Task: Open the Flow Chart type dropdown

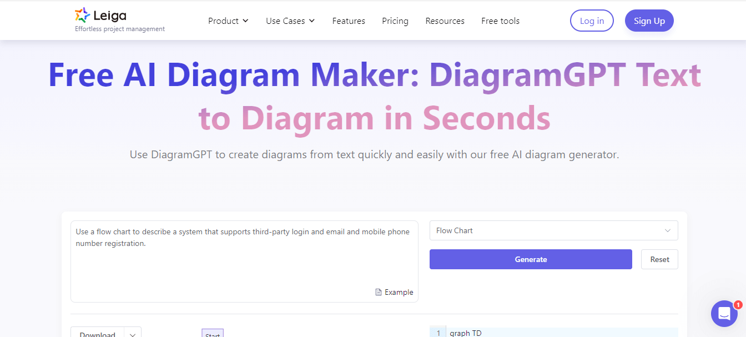Action: coord(553,230)
